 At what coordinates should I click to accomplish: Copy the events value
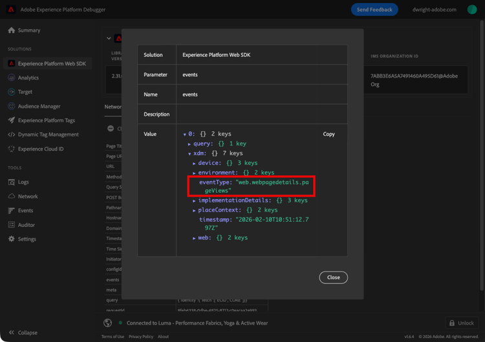[329, 134]
